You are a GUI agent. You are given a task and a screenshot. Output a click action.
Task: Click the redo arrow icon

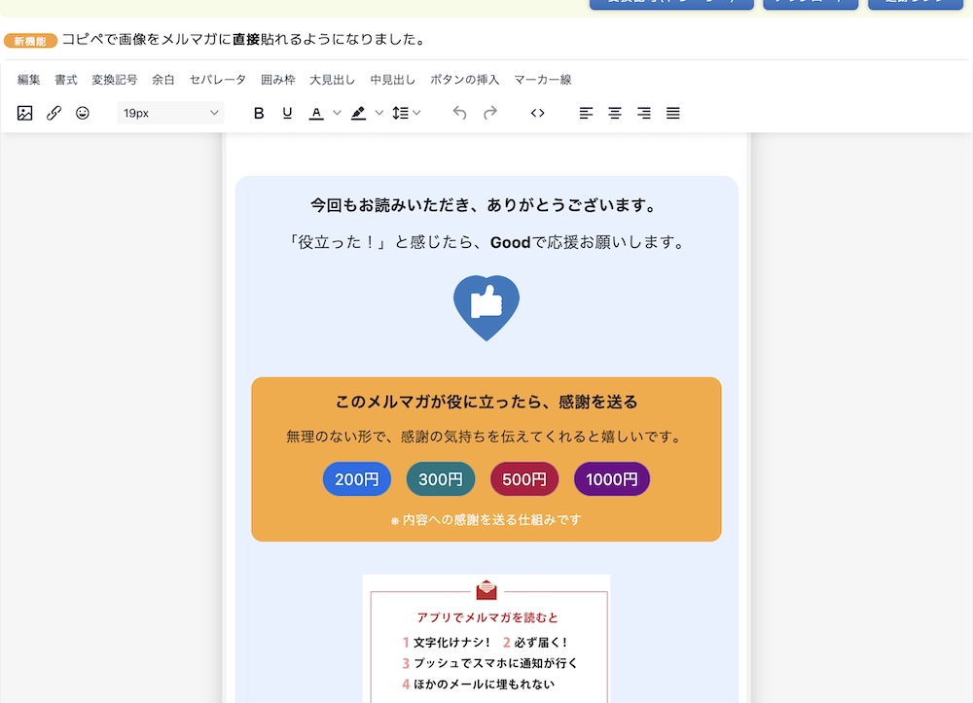pyautogui.click(x=490, y=113)
